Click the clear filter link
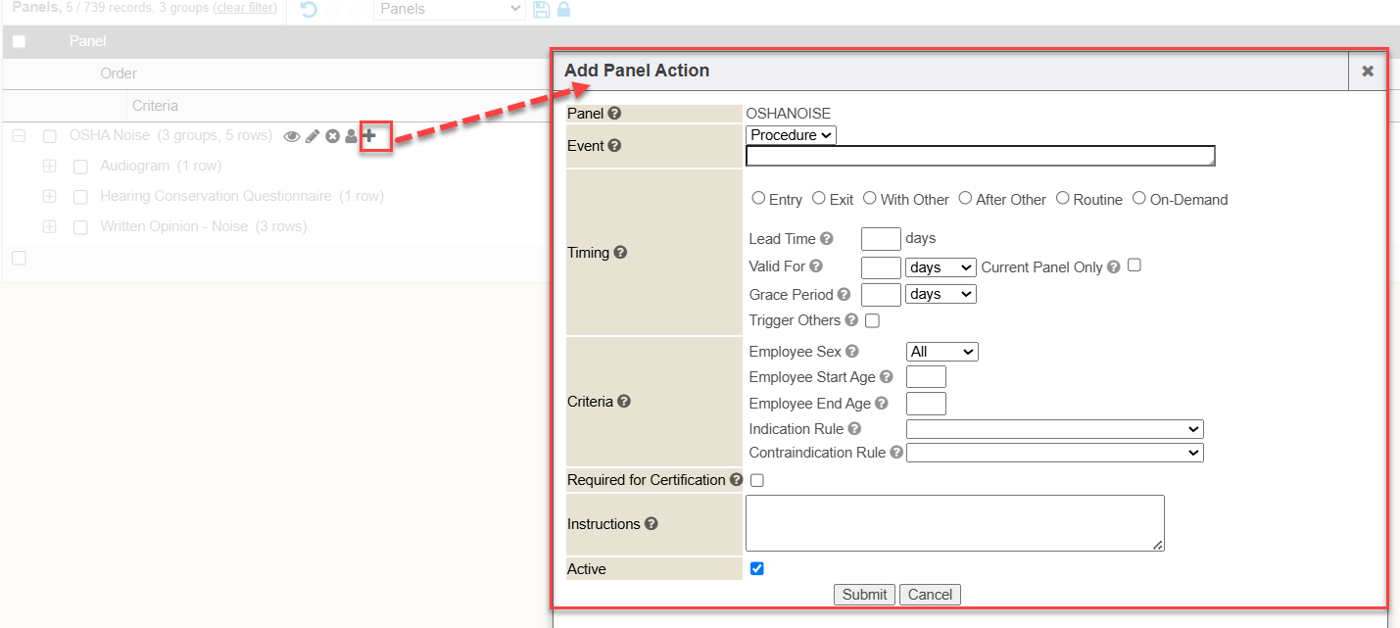Screen dimensions: 1400x628 [244, 8]
